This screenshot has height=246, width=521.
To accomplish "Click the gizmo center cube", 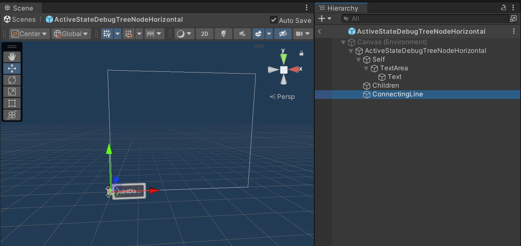I will 284,70.
